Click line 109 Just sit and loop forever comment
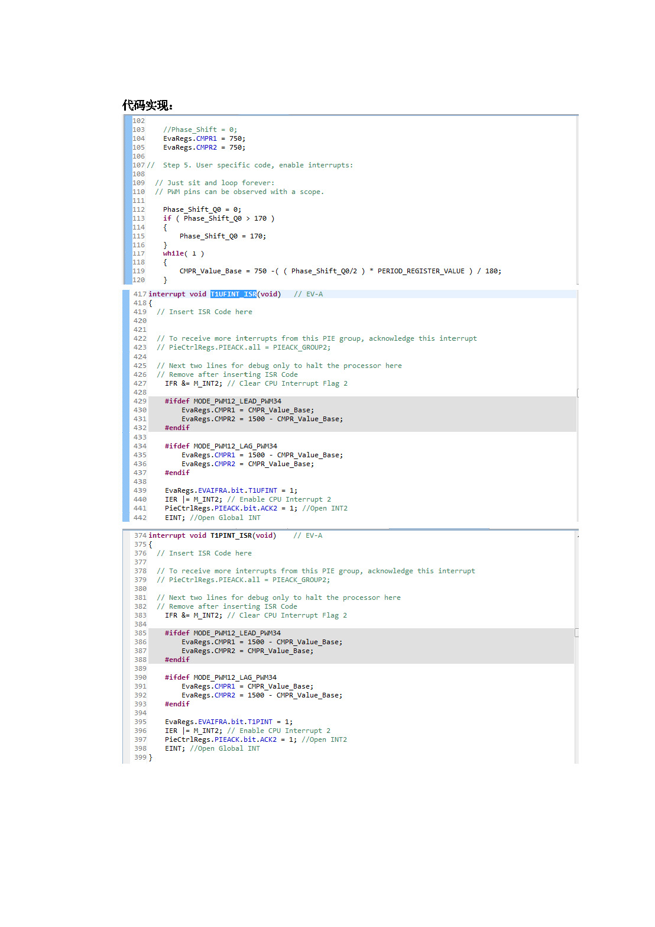The height and width of the screenshot is (927, 655). coord(215,183)
